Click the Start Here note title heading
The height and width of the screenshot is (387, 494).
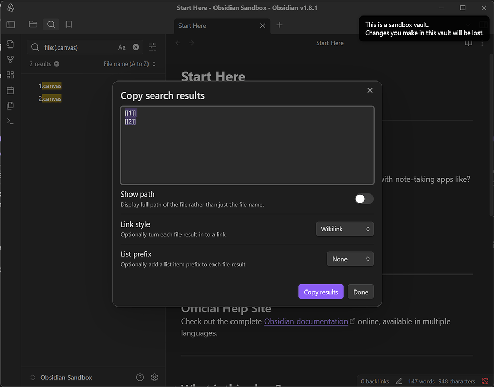tap(213, 76)
